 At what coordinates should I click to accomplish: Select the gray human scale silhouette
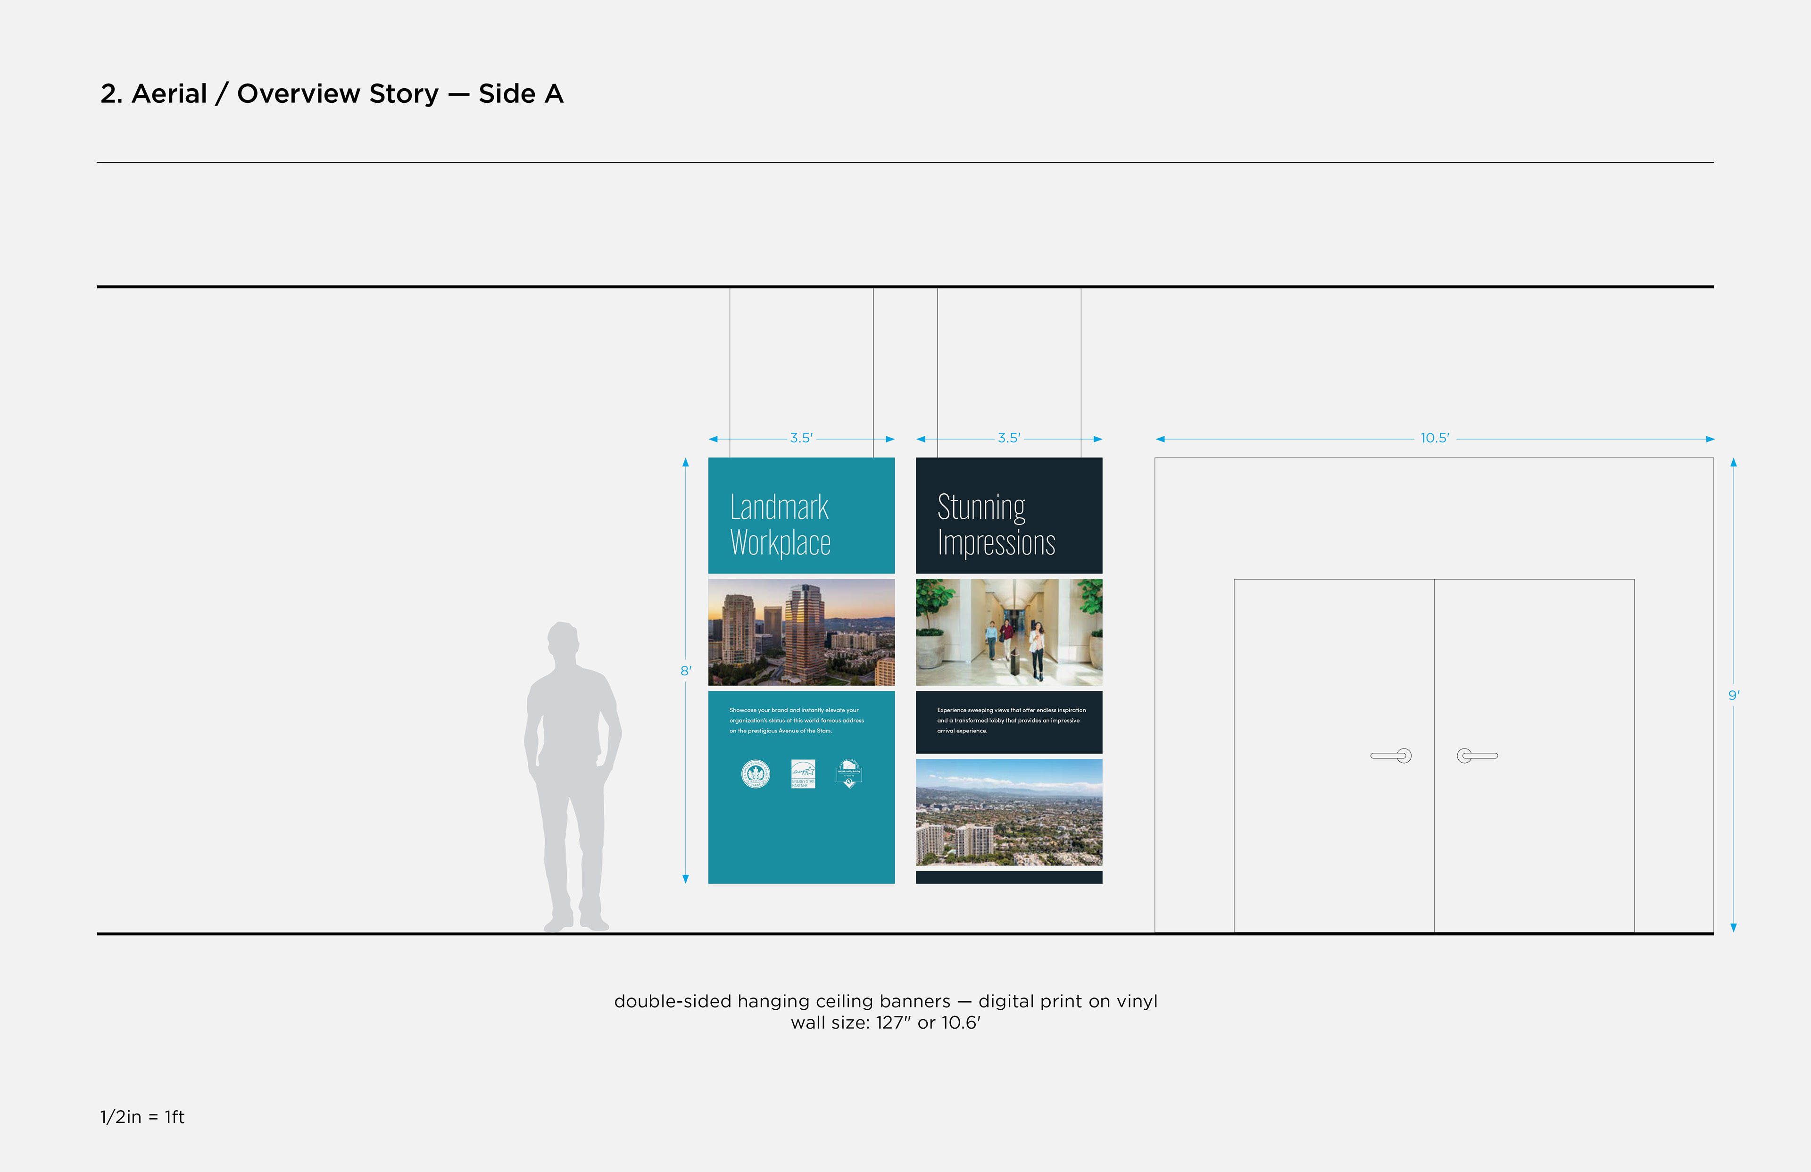point(573,777)
